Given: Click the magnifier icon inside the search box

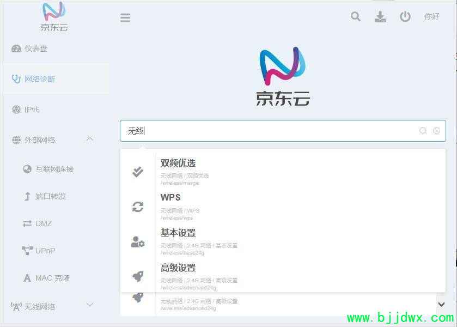Looking at the screenshot, I should (423, 131).
